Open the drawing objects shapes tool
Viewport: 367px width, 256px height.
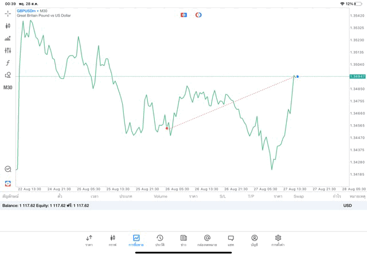[8, 75]
